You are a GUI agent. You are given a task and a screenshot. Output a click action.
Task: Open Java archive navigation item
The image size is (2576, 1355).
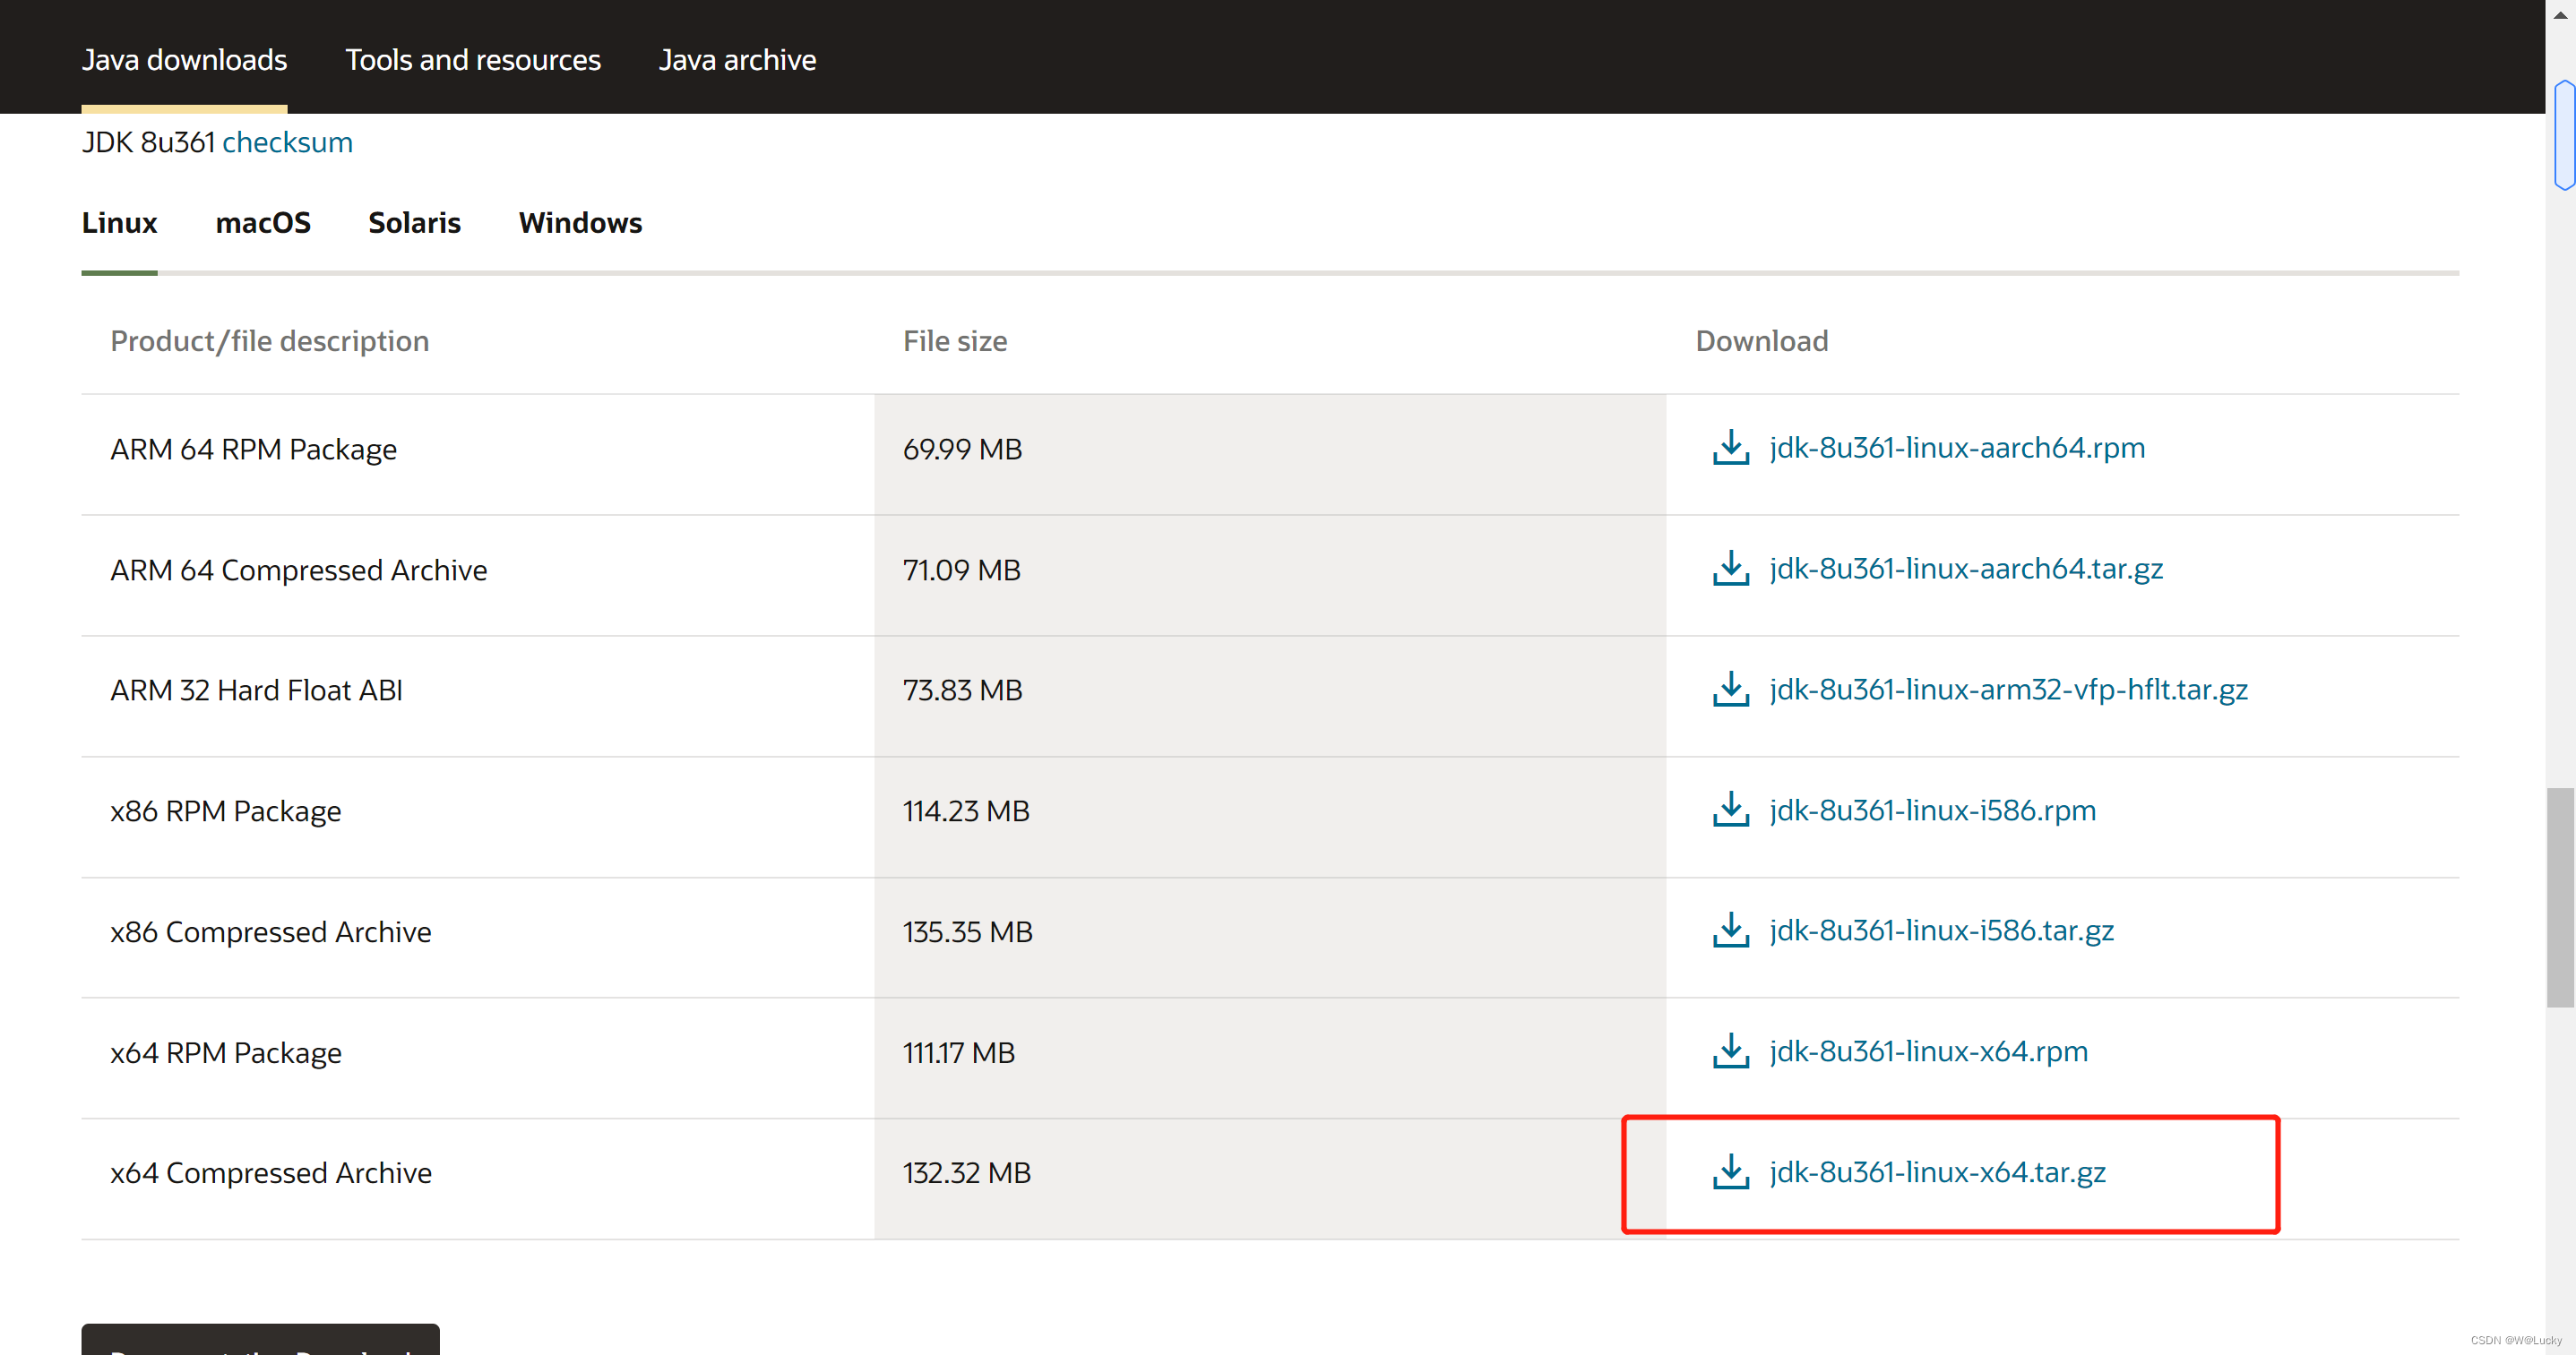(737, 60)
